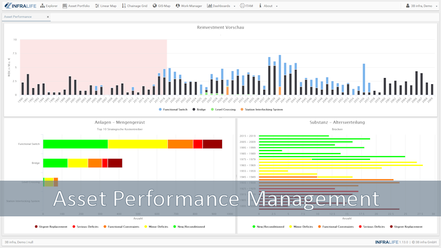Click the ITAM toolbar icon

(246, 6)
